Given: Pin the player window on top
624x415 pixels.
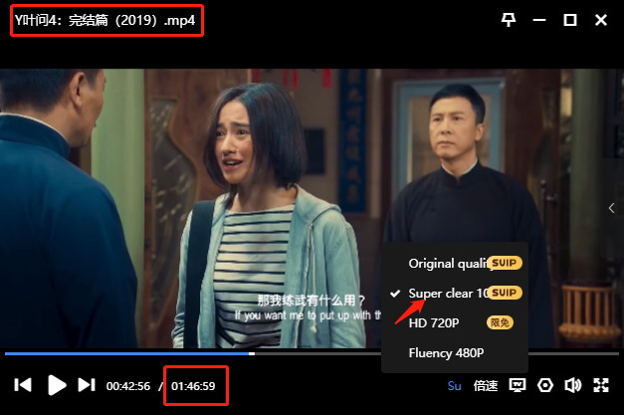Looking at the screenshot, I should pos(509,20).
